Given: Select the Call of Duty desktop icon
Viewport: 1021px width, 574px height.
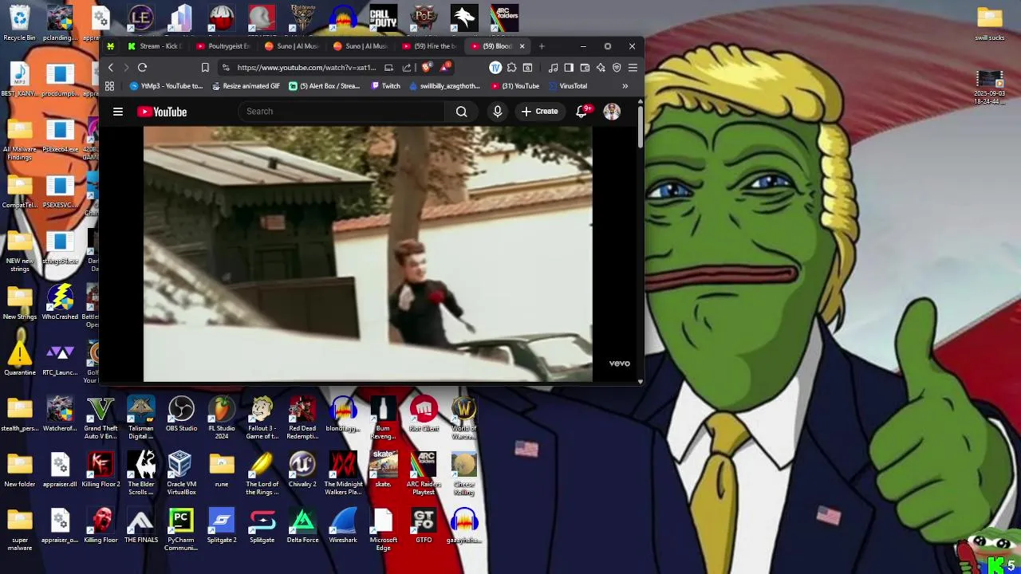Looking at the screenshot, I should pyautogui.click(x=384, y=19).
